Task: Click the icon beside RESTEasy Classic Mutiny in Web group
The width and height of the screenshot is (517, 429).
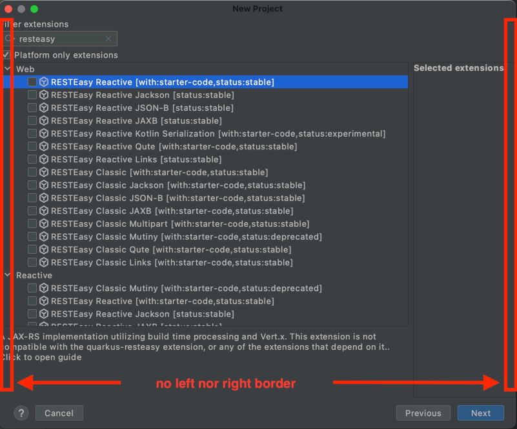Action: (44, 237)
